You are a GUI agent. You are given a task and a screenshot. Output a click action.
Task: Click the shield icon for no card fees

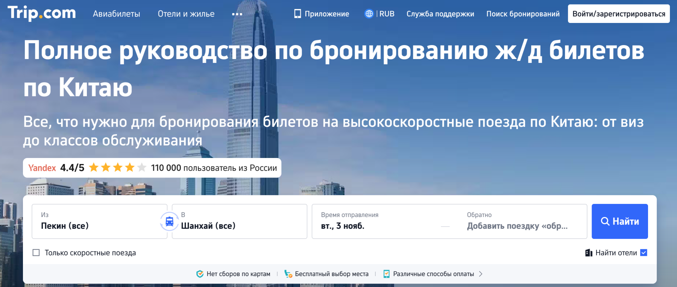200,274
